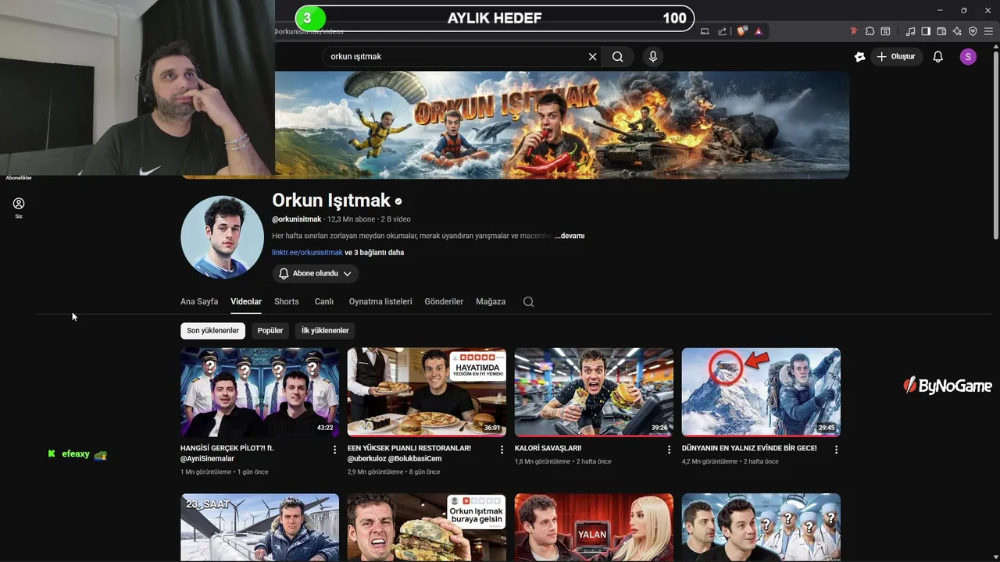Select the İlk yüklenenler filter chip

[x=325, y=330]
